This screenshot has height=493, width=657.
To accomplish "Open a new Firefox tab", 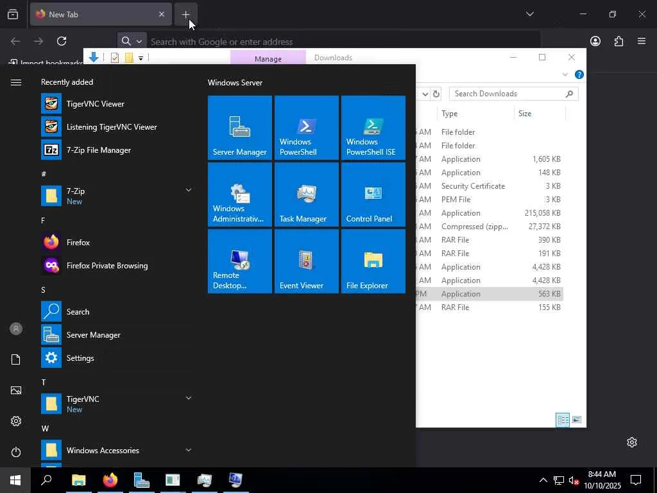I will pos(185,14).
